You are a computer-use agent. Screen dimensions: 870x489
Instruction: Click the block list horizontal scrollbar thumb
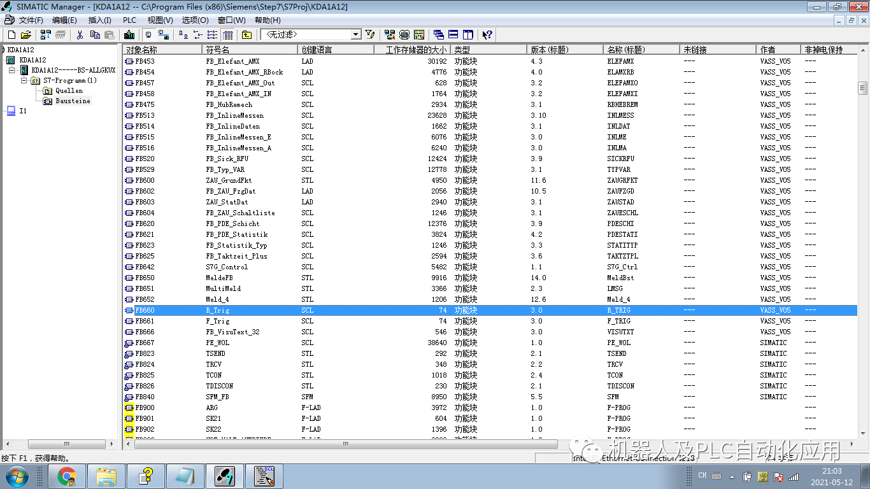346,444
